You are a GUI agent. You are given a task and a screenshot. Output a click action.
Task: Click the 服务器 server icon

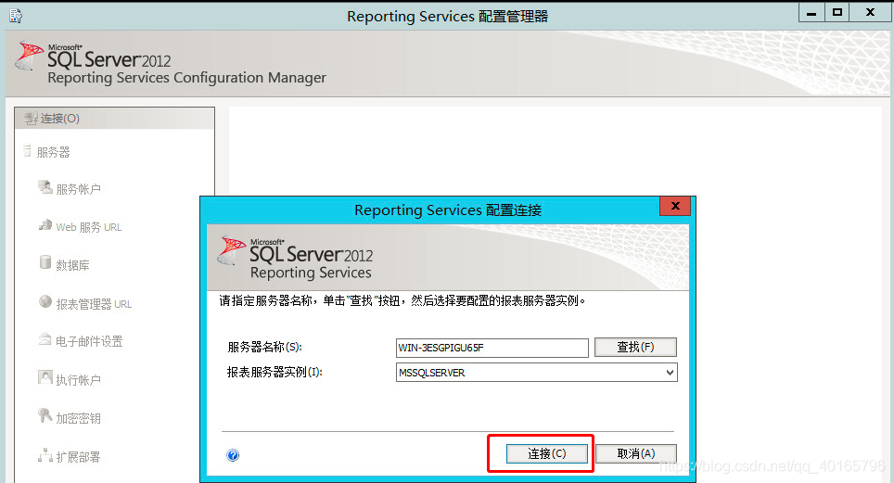pos(27,150)
